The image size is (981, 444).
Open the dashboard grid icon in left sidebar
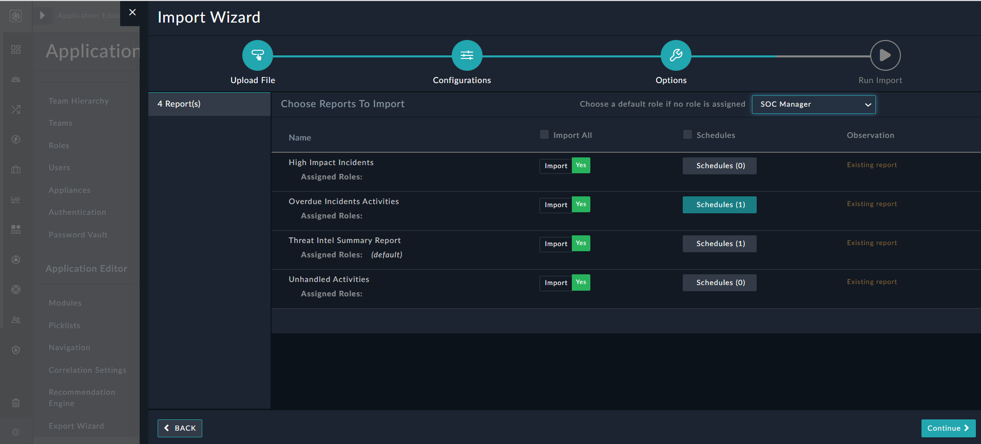pos(16,49)
